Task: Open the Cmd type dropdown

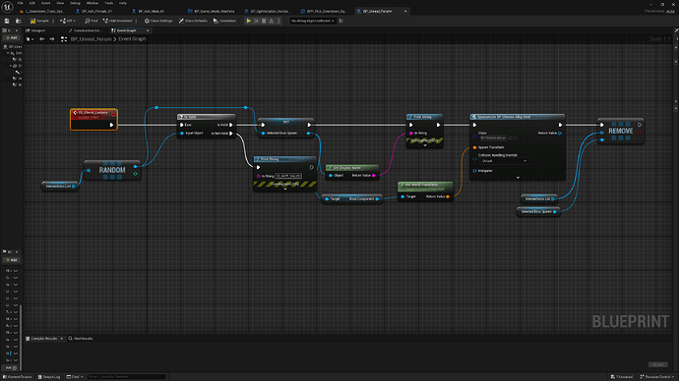Action: [x=75, y=377]
